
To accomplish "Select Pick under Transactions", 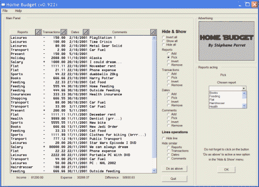I will pos(168,78).
